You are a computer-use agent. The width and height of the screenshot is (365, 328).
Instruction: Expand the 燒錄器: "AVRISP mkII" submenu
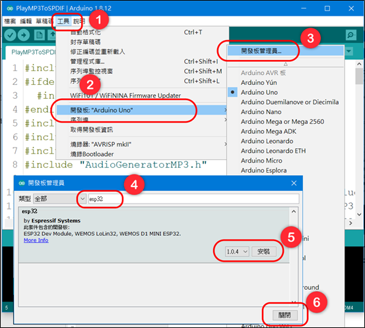point(141,144)
